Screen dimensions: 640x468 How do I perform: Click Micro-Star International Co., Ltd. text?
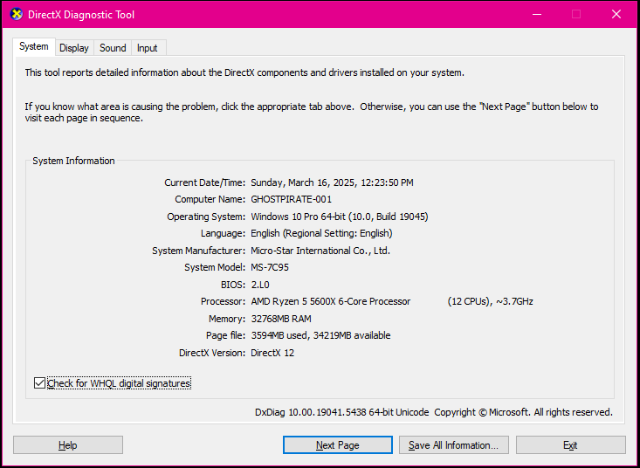pos(320,251)
